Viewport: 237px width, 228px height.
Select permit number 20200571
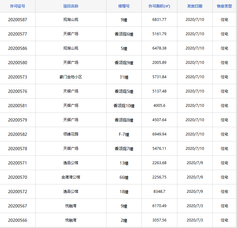(x=17, y=163)
